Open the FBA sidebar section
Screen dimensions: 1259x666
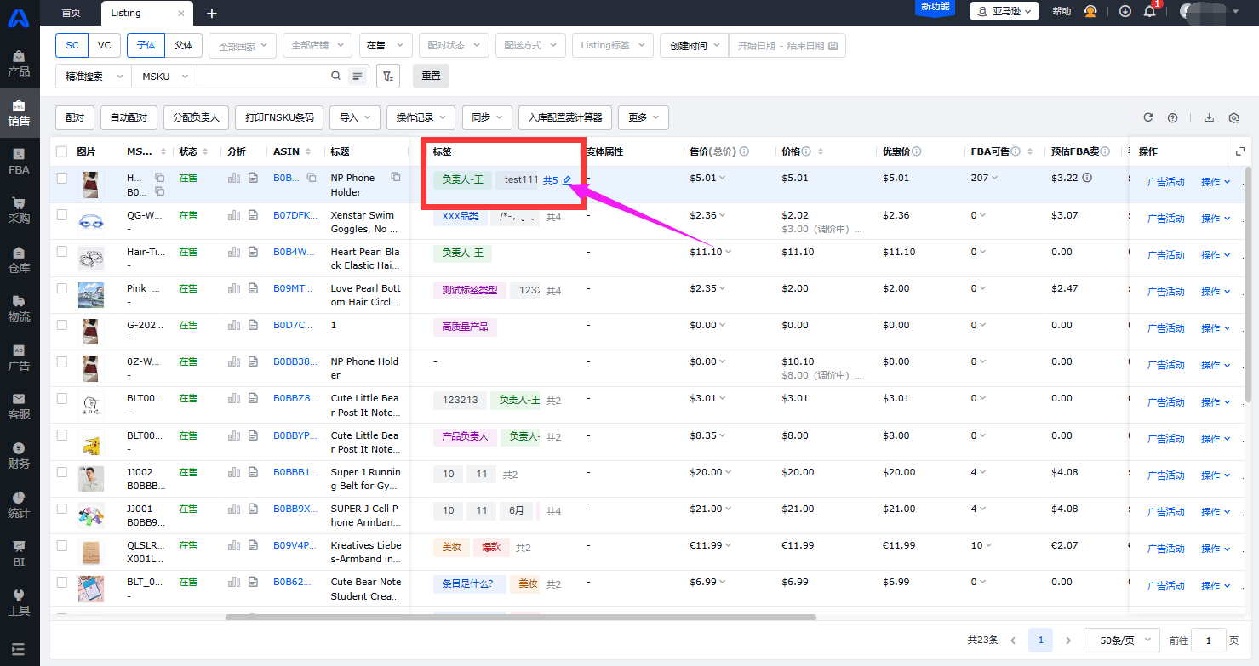19,161
